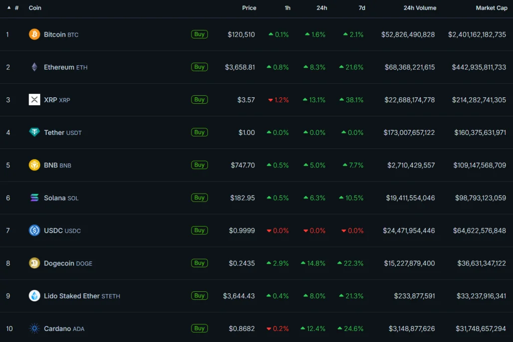Viewport: 513px width, 342px height.
Task: Sort by the 24h Volume header
Action: [x=420, y=8]
